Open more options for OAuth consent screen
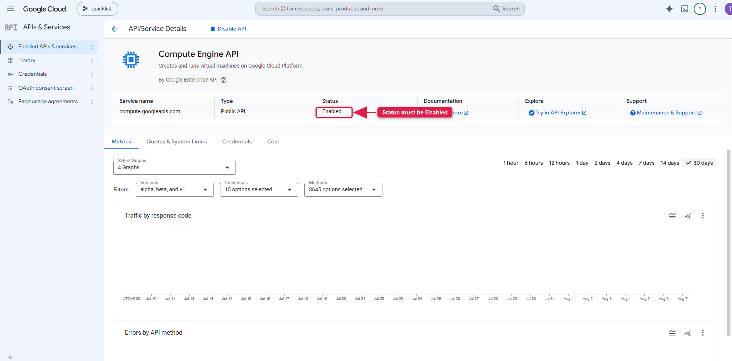The width and height of the screenshot is (732, 361). (92, 88)
